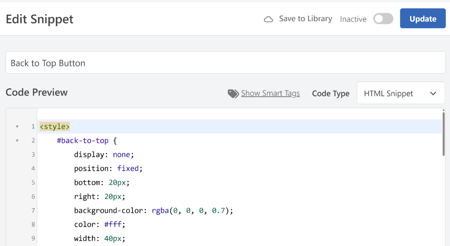Click the Edit Snippet heading

pos(40,19)
